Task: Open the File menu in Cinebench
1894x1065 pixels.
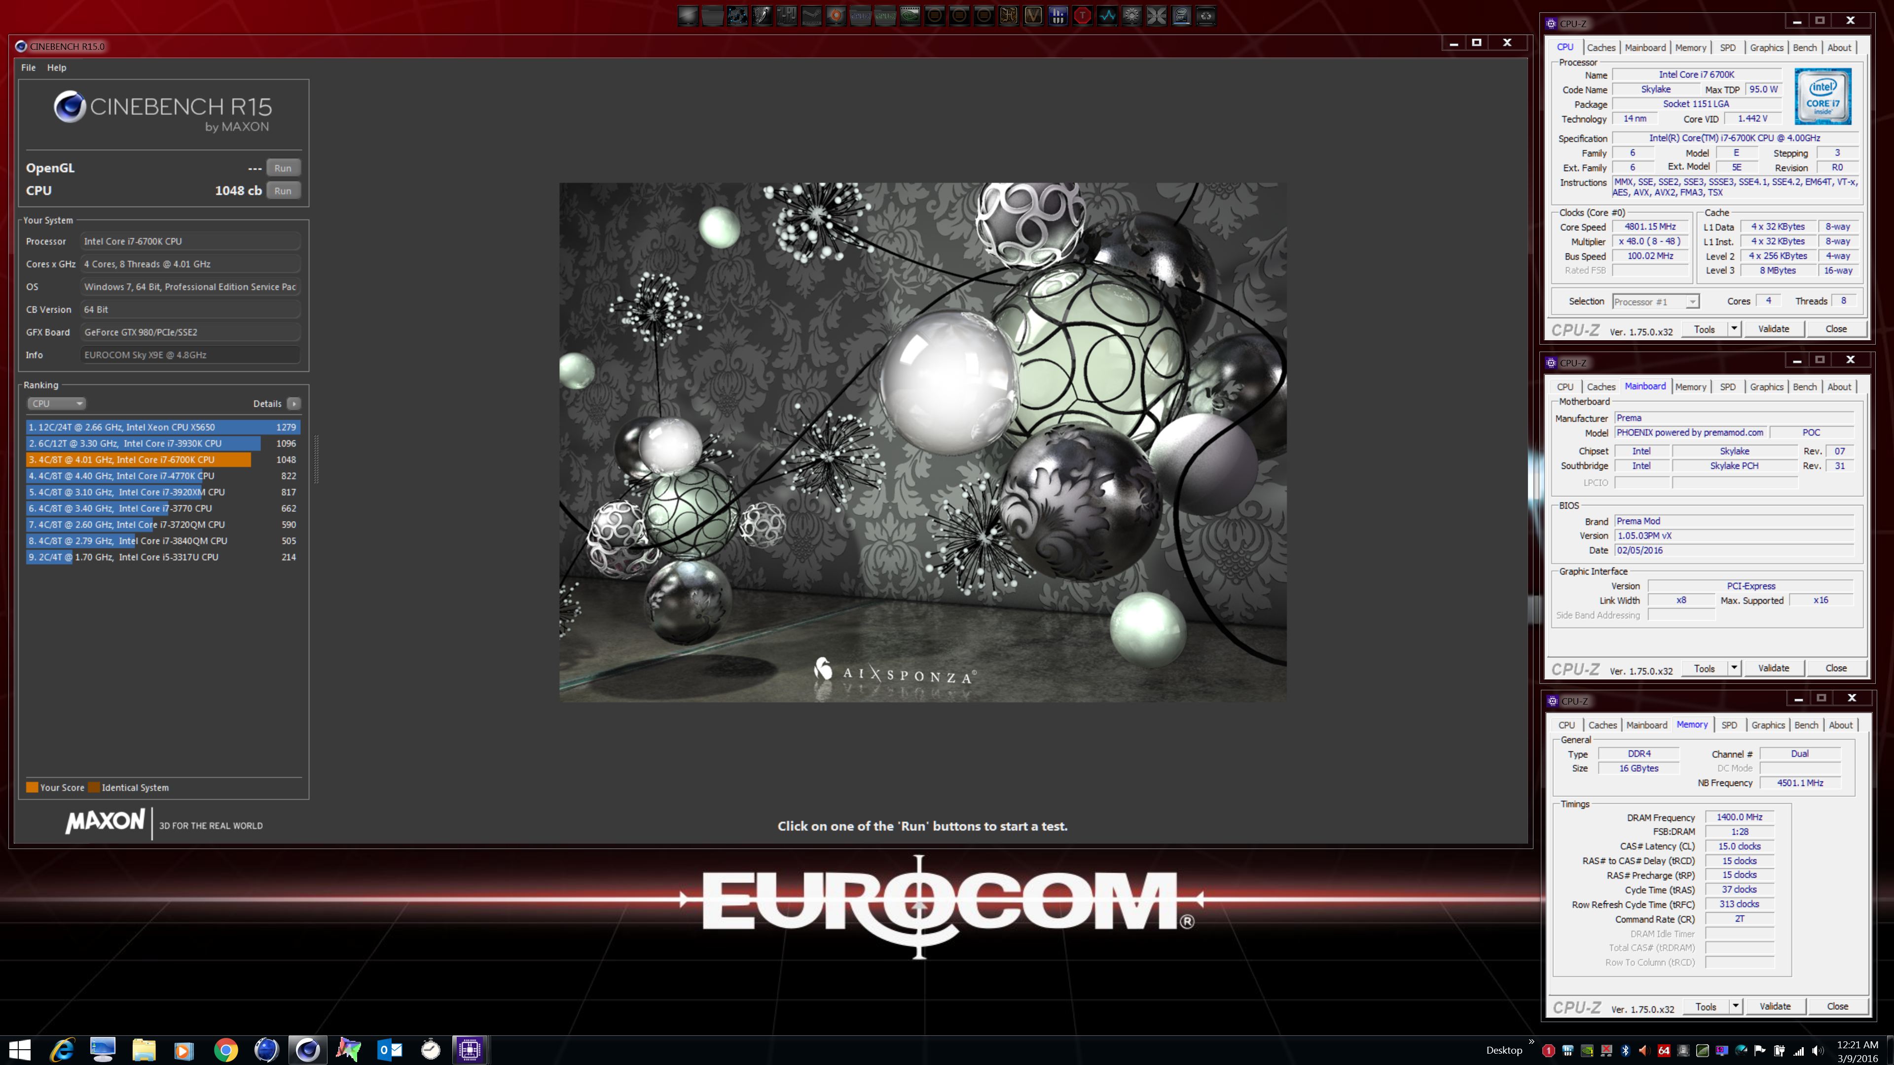Action: (29, 68)
